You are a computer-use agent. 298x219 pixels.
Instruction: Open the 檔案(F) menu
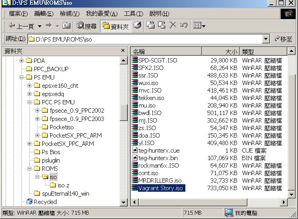[18, 14]
